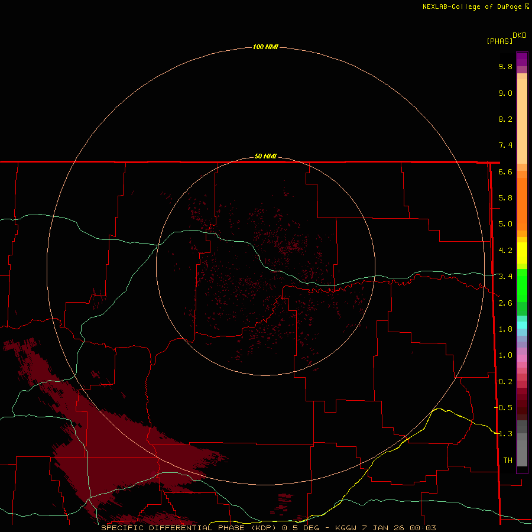This screenshot has width=532, height=532.
Task: Select the 0.2 scale label
Action: coord(505,382)
